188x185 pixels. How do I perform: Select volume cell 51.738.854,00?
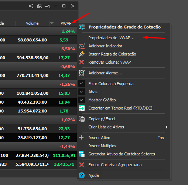click(32, 129)
